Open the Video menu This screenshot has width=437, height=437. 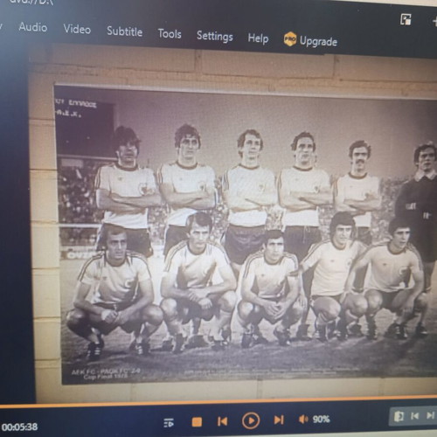tap(77, 29)
